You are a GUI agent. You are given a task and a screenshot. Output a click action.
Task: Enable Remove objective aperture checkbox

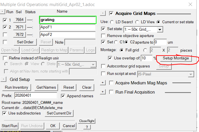pyautogui.click(x=103, y=36)
